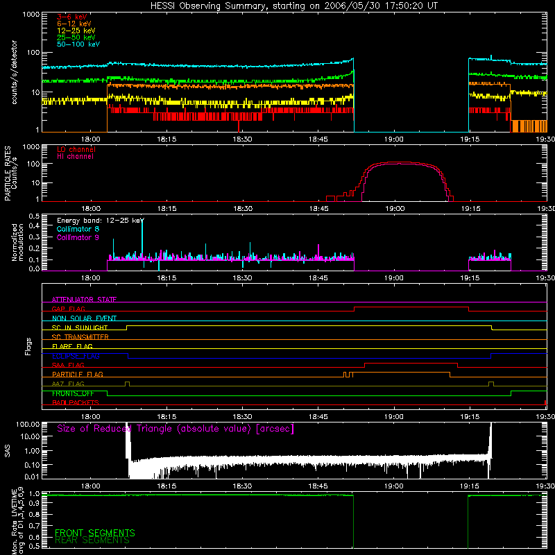Click the raised GAP FLAG step segment
The image size is (555, 555).
pyautogui.click(x=411, y=307)
